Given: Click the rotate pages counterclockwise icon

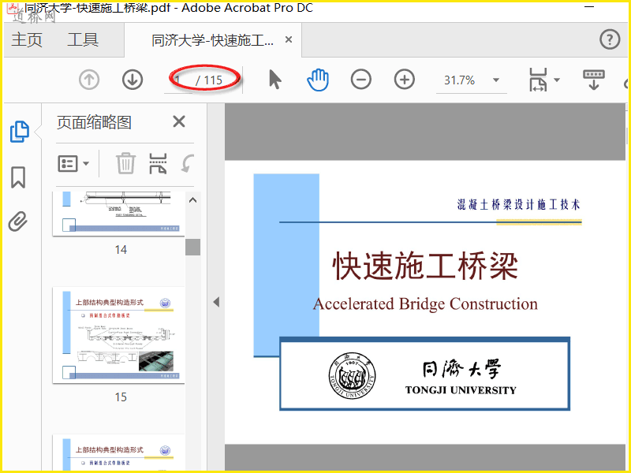Looking at the screenshot, I should (x=188, y=163).
